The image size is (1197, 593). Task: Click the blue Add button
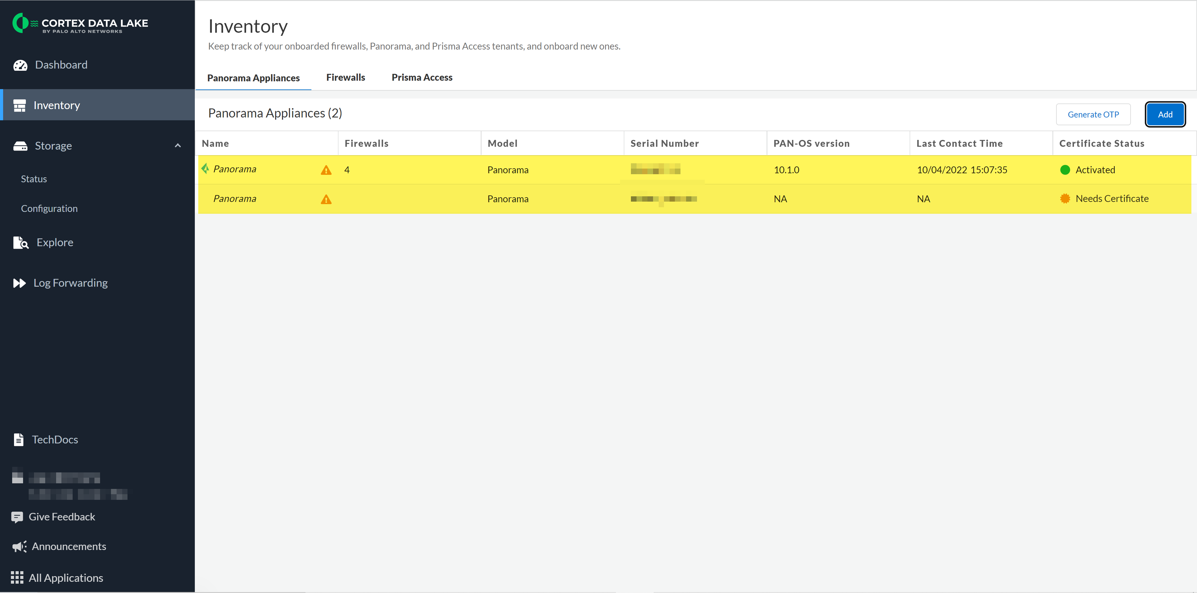tap(1165, 114)
